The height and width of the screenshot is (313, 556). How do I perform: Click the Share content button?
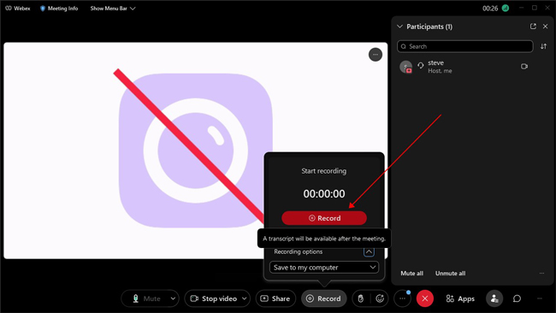coord(275,298)
